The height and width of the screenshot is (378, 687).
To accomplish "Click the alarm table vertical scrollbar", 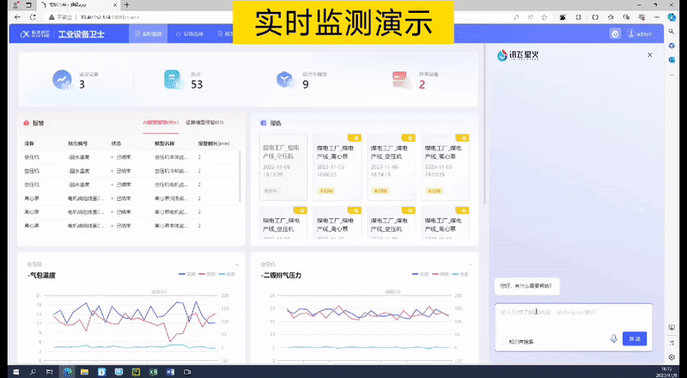I will (240, 176).
